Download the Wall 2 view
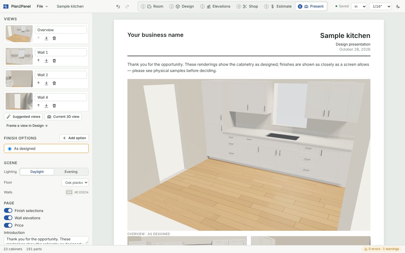 [x=46, y=83]
